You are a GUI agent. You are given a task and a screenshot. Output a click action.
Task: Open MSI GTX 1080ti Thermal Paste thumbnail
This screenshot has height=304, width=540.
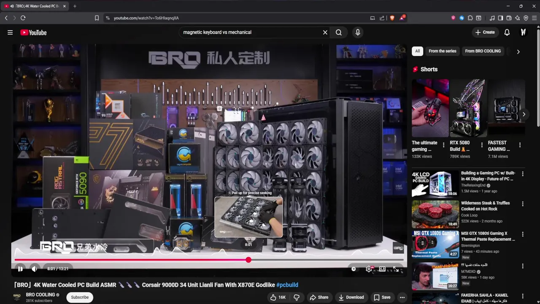point(435,244)
